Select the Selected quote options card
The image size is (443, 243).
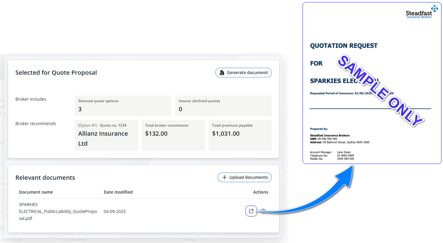point(123,106)
